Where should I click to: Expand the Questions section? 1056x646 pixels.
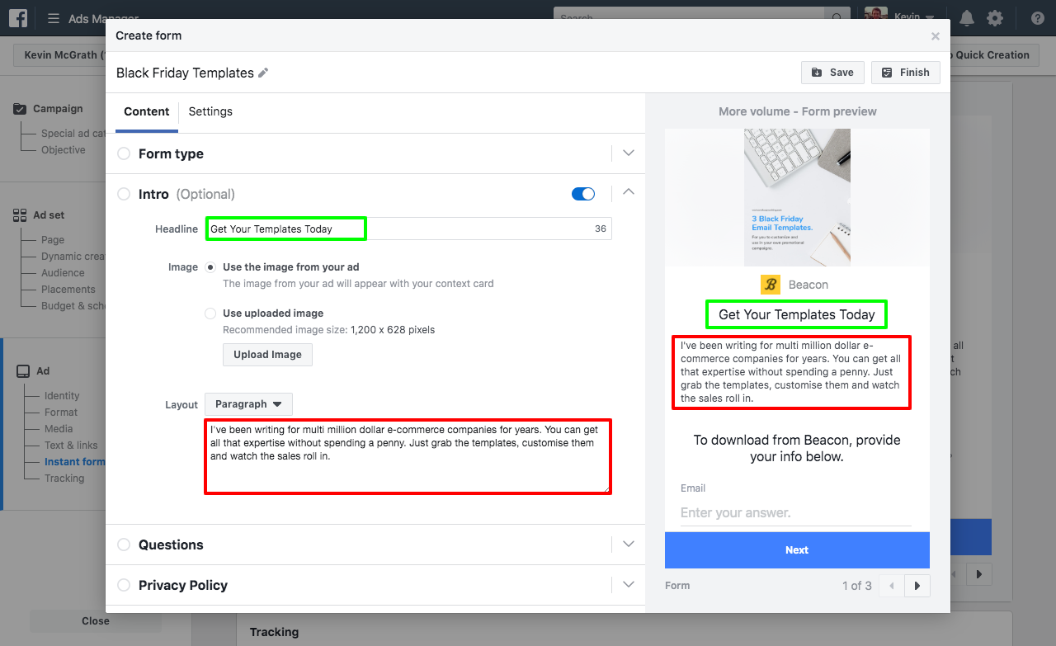[x=628, y=544]
